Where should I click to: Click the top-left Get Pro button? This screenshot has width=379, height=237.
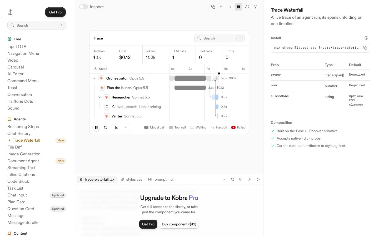[55, 12]
